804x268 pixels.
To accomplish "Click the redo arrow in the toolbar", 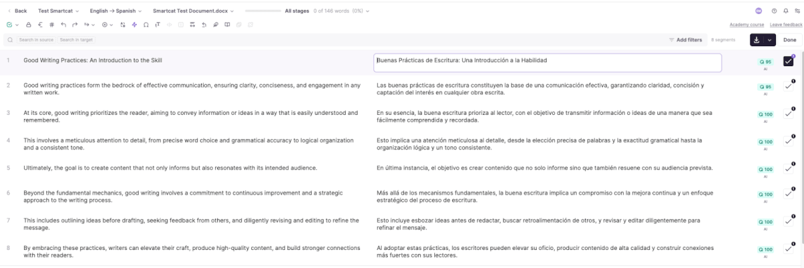I will pyautogui.click(x=74, y=25).
